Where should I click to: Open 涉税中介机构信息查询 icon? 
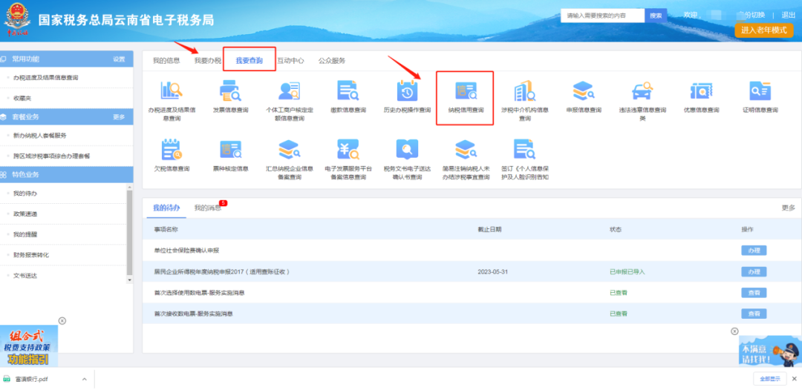click(x=524, y=91)
